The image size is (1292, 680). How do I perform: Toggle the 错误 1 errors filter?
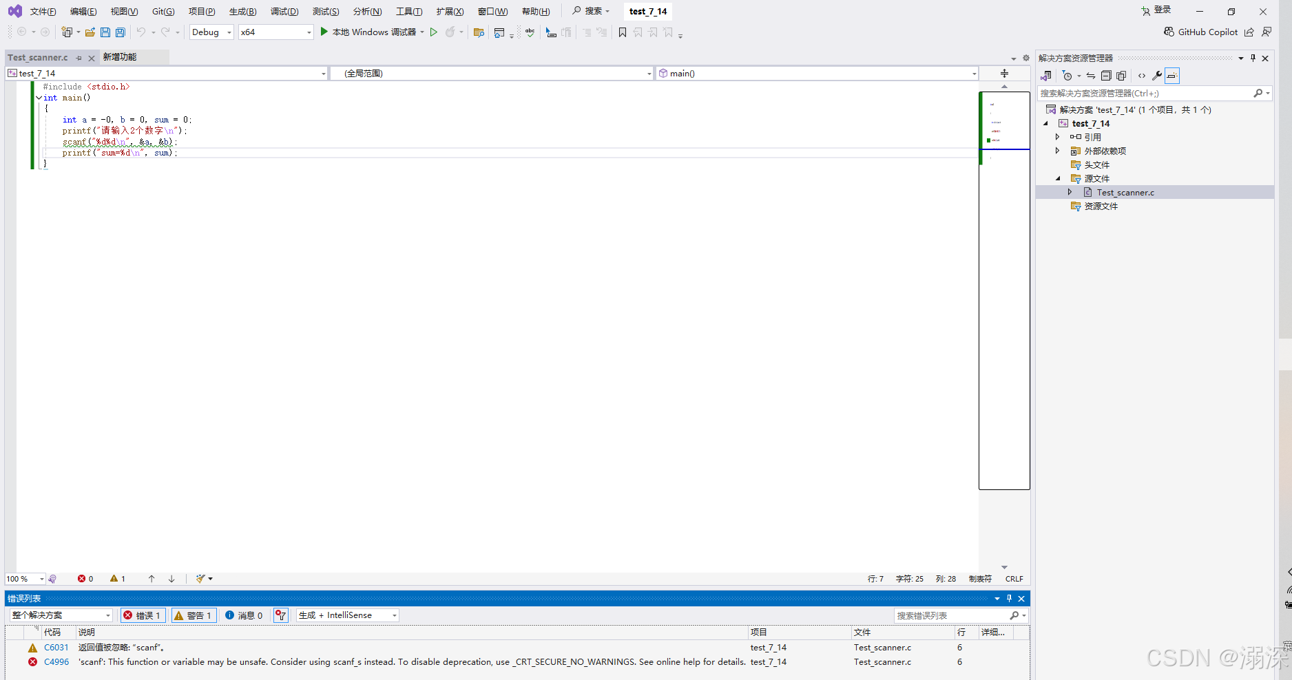pos(143,615)
